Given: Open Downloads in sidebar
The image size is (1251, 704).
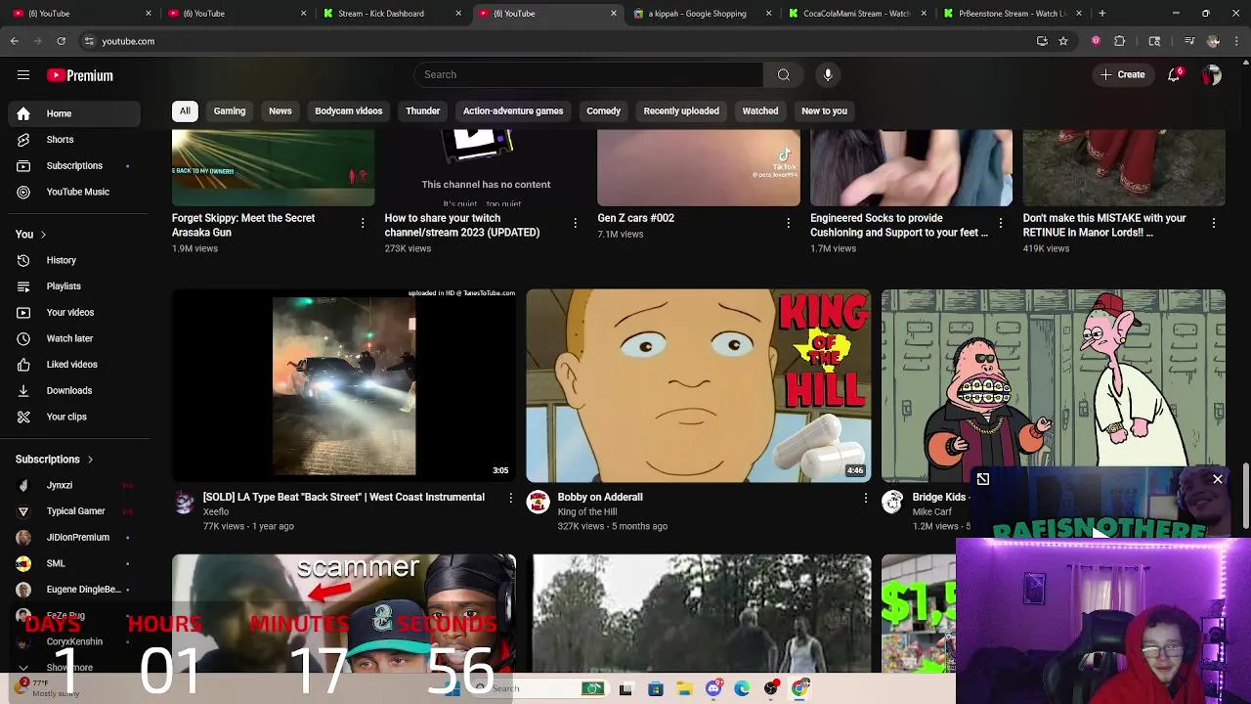Looking at the screenshot, I should [x=74, y=390].
